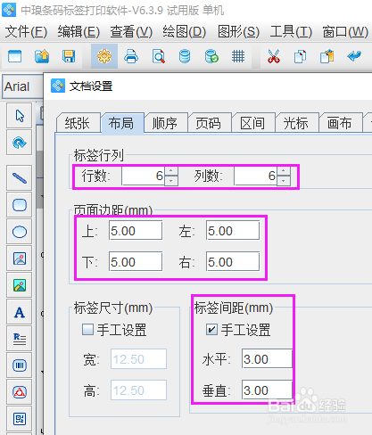Click the disabled label width 宽 field
Image resolution: width=372 pixels, height=435 pixels.
138,359
